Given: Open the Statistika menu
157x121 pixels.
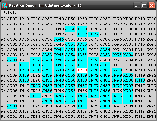Looking at the screenshot, I should point(10,13).
